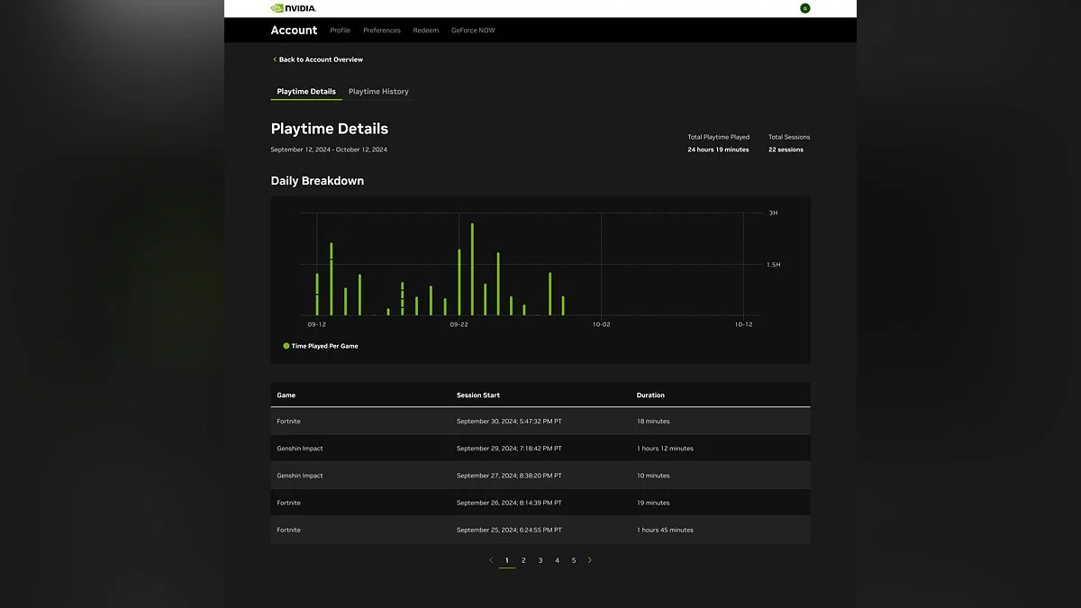Click the Duration column header
This screenshot has width=1081, height=608.
pyautogui.click(x=650, y=395)
